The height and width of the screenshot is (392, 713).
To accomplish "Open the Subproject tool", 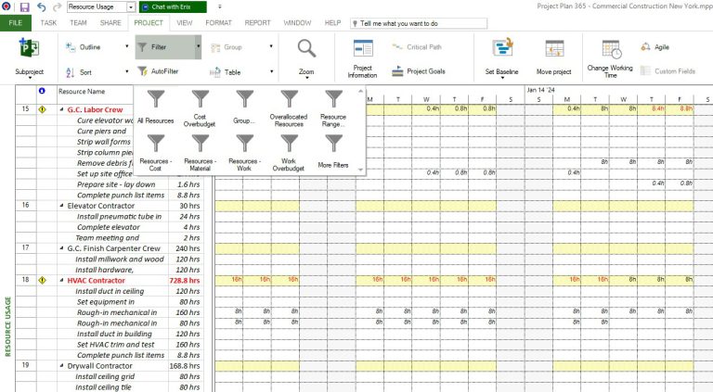I will click(29, 57).
